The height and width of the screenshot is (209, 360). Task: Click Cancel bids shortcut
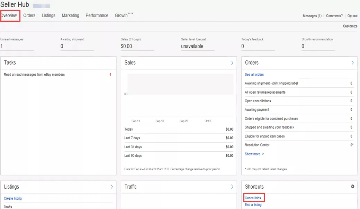click(253, 198)
